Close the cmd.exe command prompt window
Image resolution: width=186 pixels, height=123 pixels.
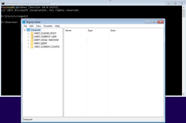182,3
